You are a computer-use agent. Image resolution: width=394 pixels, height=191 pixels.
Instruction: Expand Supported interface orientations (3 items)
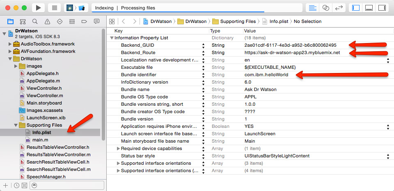(118, 163)
